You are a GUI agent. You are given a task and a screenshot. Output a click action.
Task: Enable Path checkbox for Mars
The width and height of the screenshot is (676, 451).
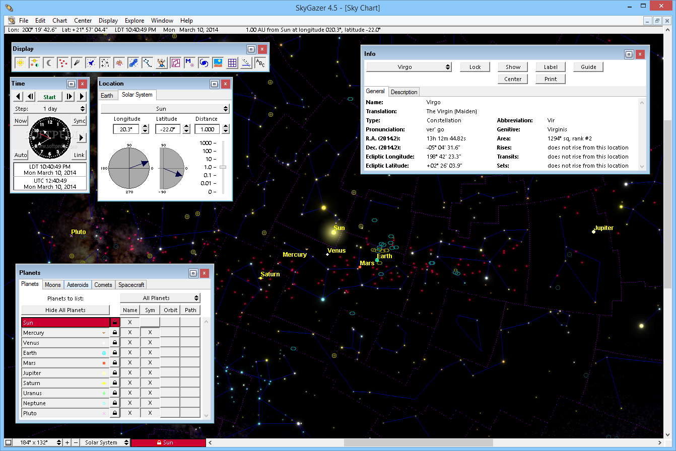point(190,363)
